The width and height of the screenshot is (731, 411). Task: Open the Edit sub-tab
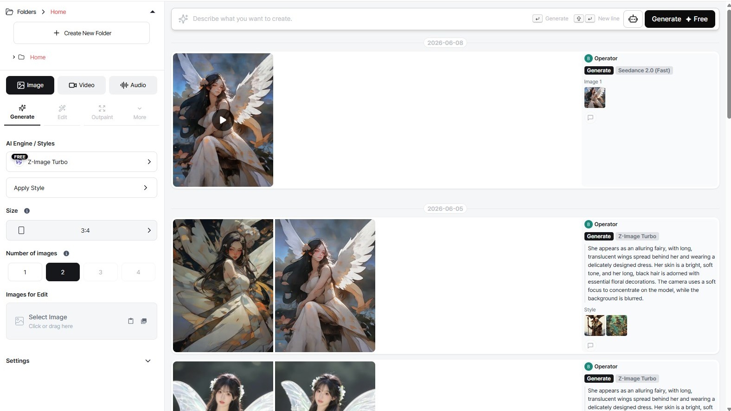click(62, 112)
